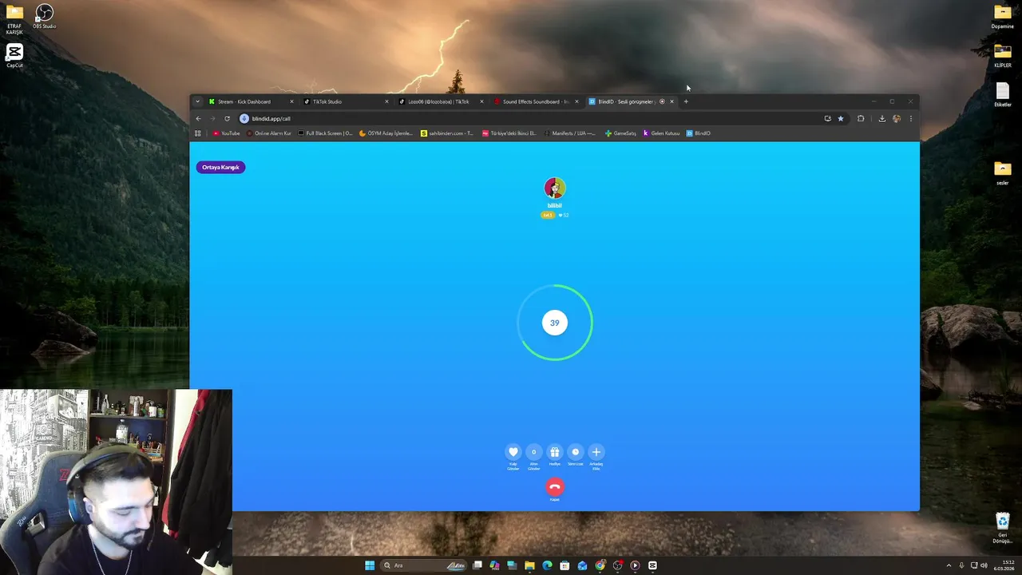Open the YouTube bookmark
Image resolution: width=1022 pixels, height=575 pixels.
pos(227,133)
